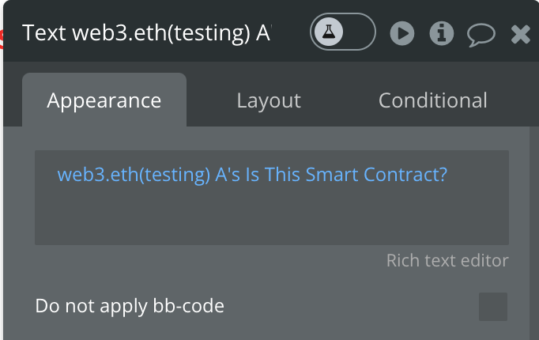Enable the Do not apply bb-code checkbox
Screen dimensions: 539x340
(493, 307)
